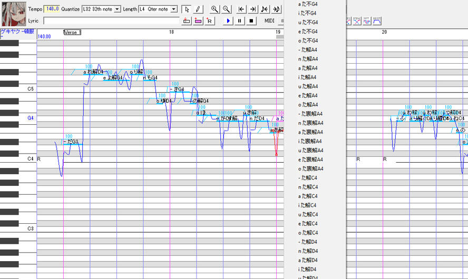This screenshot has width=468, height=279.
Task: Stop the playback
Action: pos(251,21)
